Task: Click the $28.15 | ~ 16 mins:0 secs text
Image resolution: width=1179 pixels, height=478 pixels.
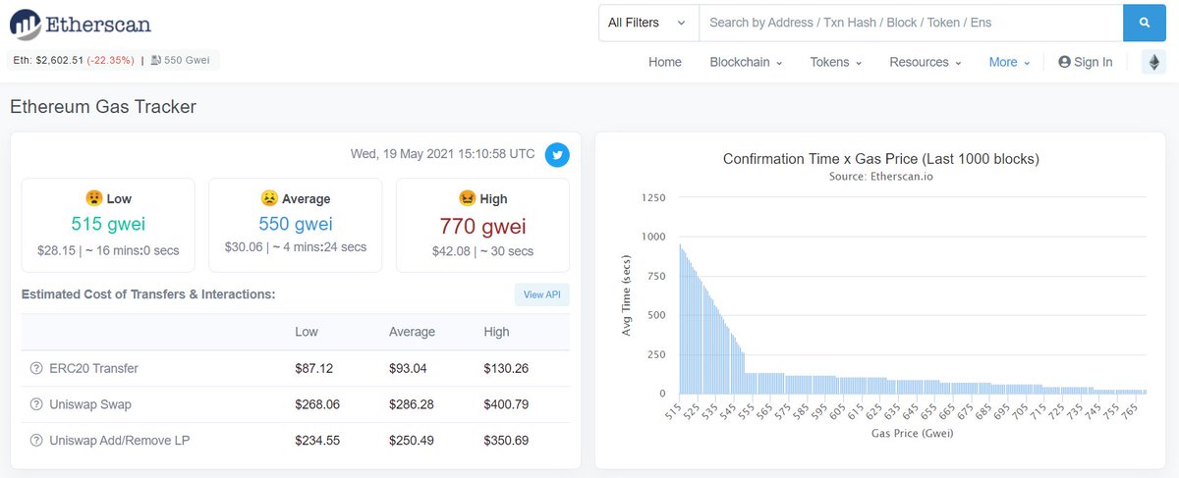Action: (108, 251)
